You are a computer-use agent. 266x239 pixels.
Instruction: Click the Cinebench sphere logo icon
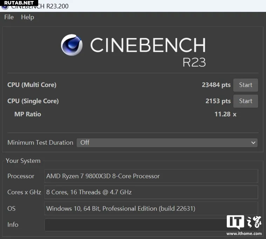click(72, 45)
